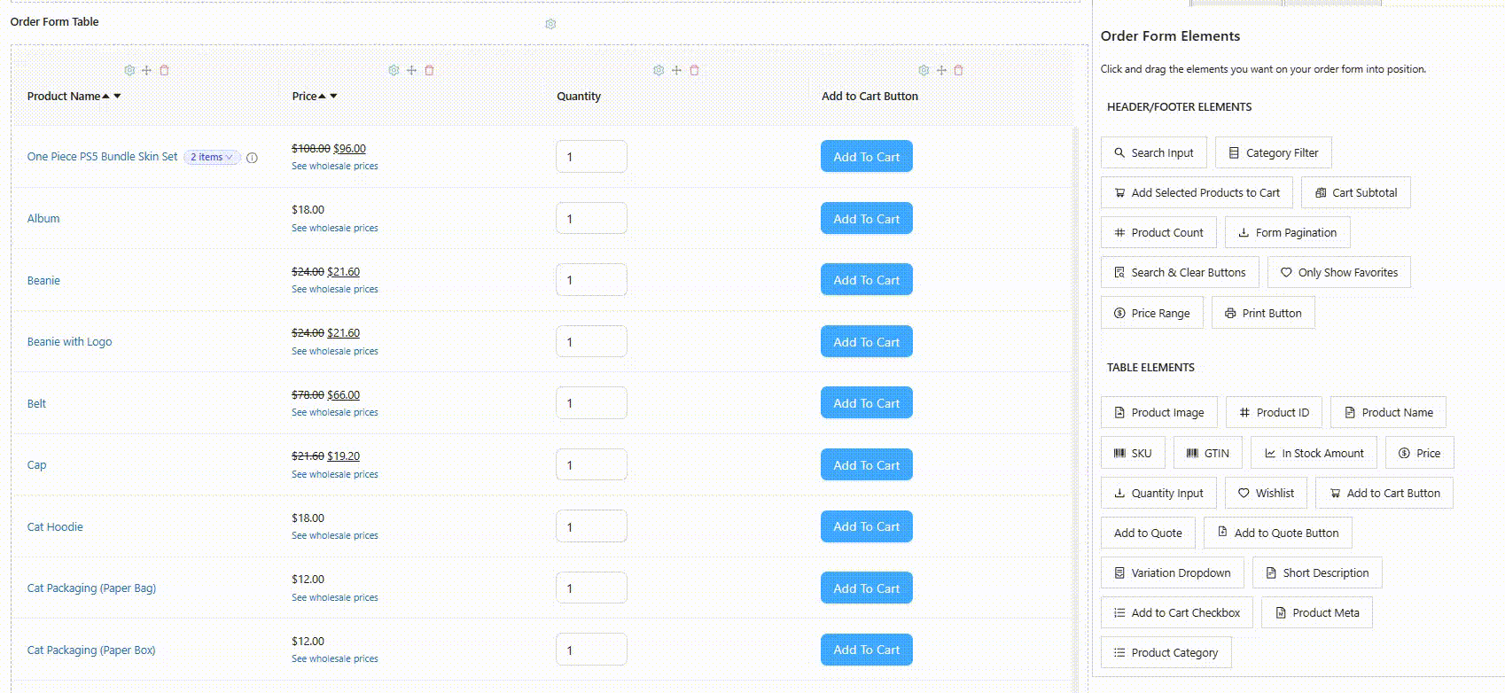This screenshot has height=693, width=1505.
Task: Choose the Variation Dropdown element
Action: pyautogui.click(x=1172, y=572)
